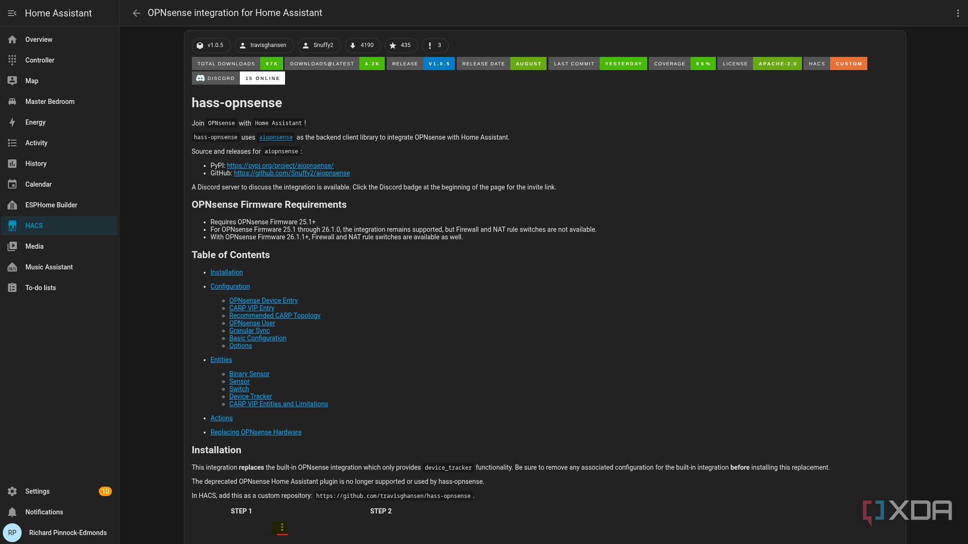Jump to Actions link
This screenshot has width=968, height=544.
pos(221,418)
